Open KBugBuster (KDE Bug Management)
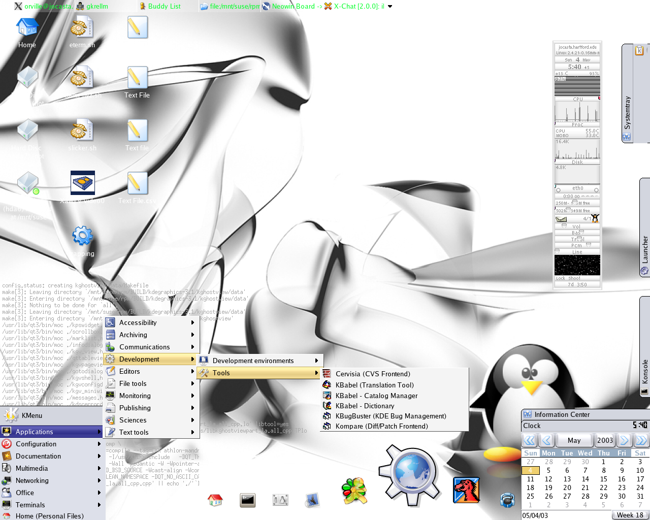This screenshot has height=520, width=650. coord(394,416)
